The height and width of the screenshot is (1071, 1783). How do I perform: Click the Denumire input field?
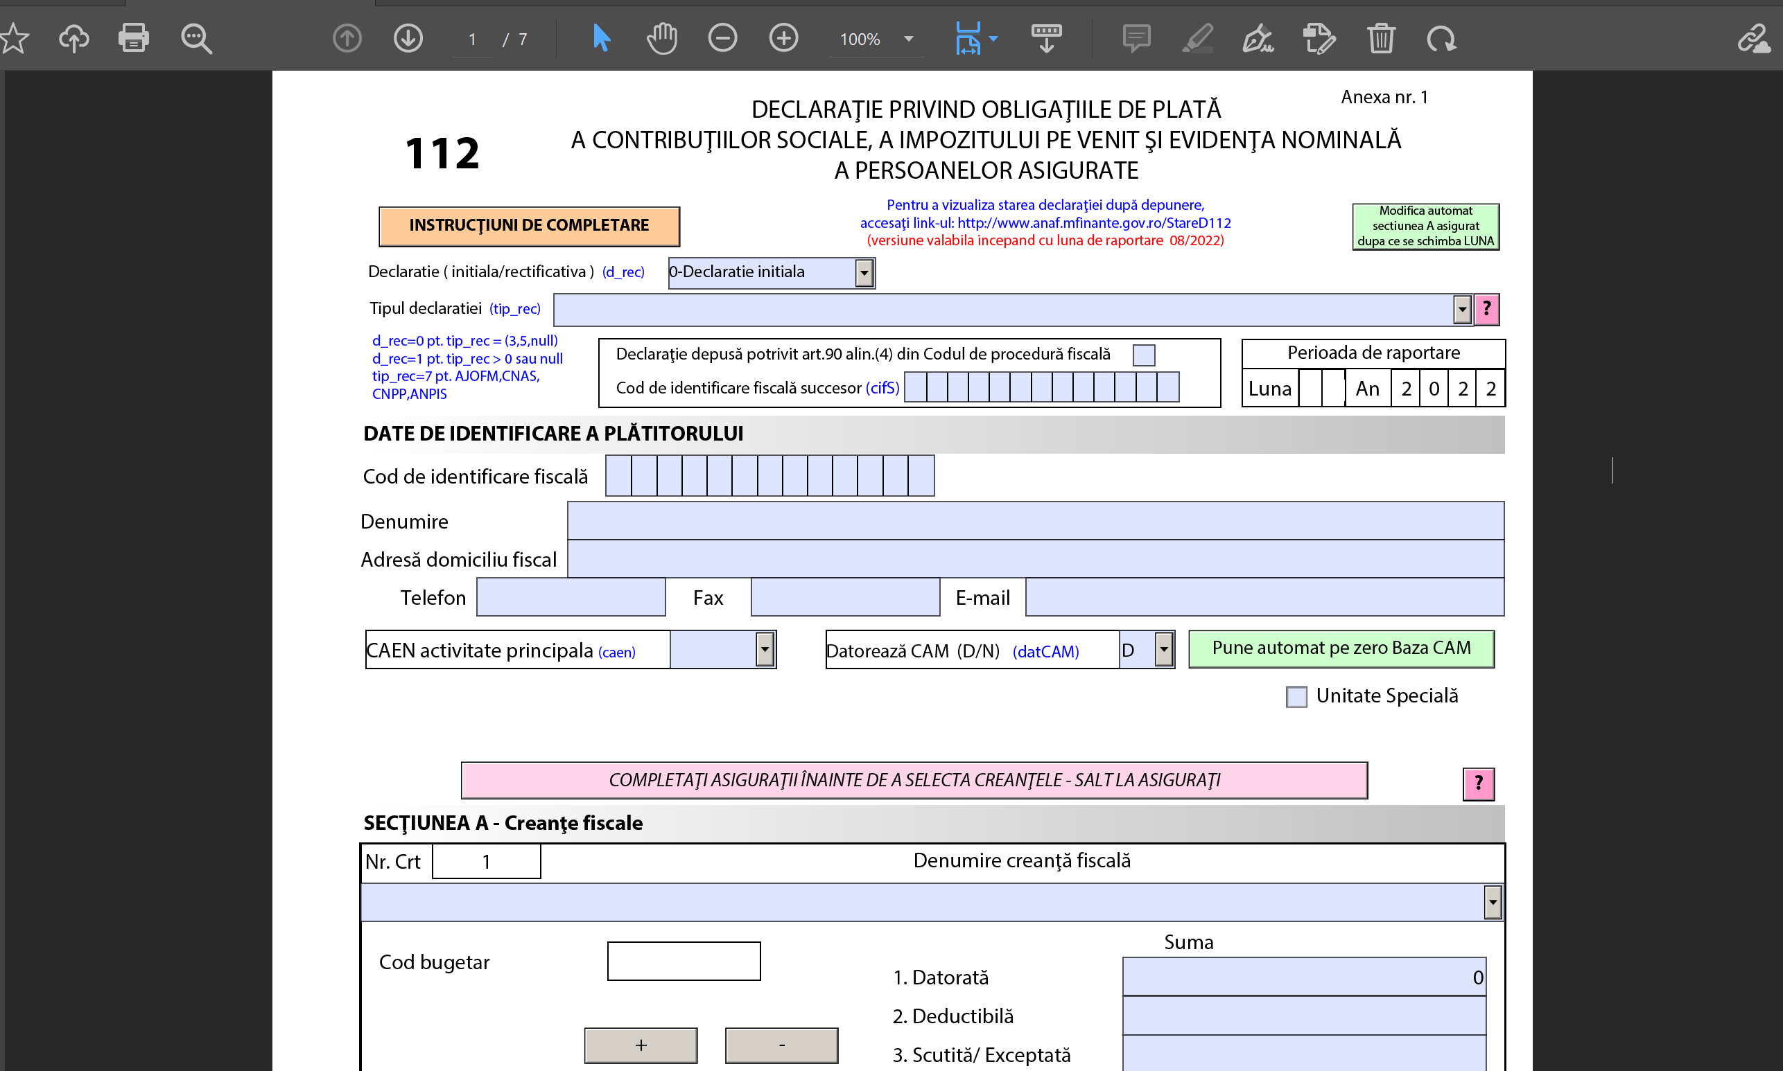click(x=1035, y=521)
